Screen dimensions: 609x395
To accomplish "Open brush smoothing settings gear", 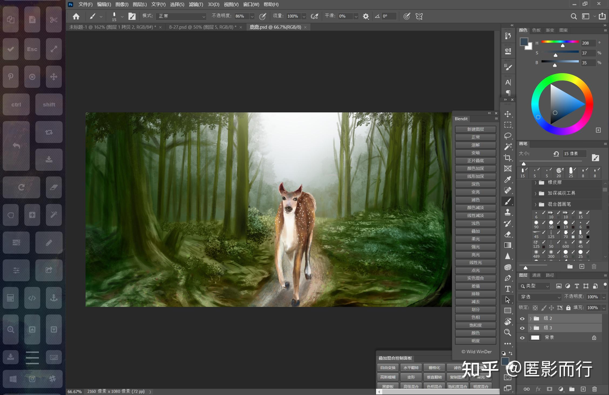I will (366, 16).
